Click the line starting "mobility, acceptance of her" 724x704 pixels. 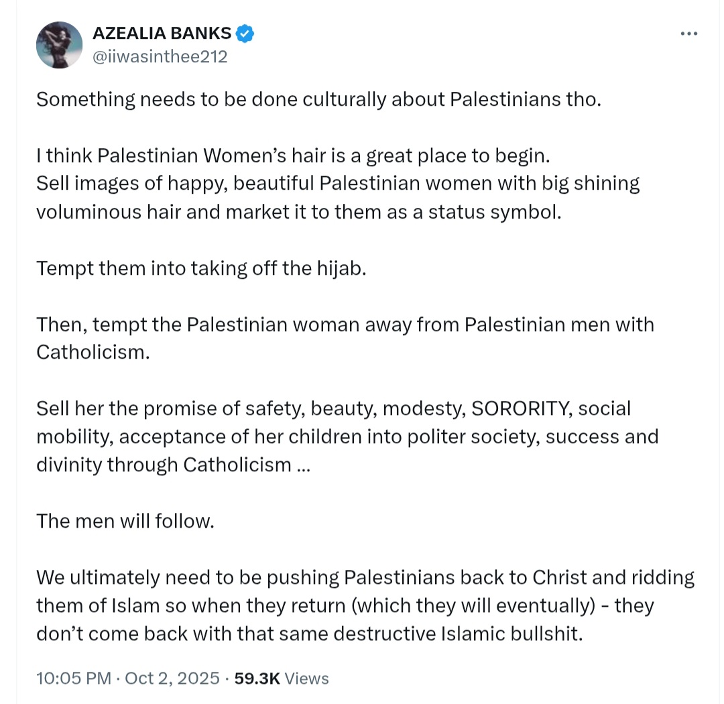(x=347, y=437)
